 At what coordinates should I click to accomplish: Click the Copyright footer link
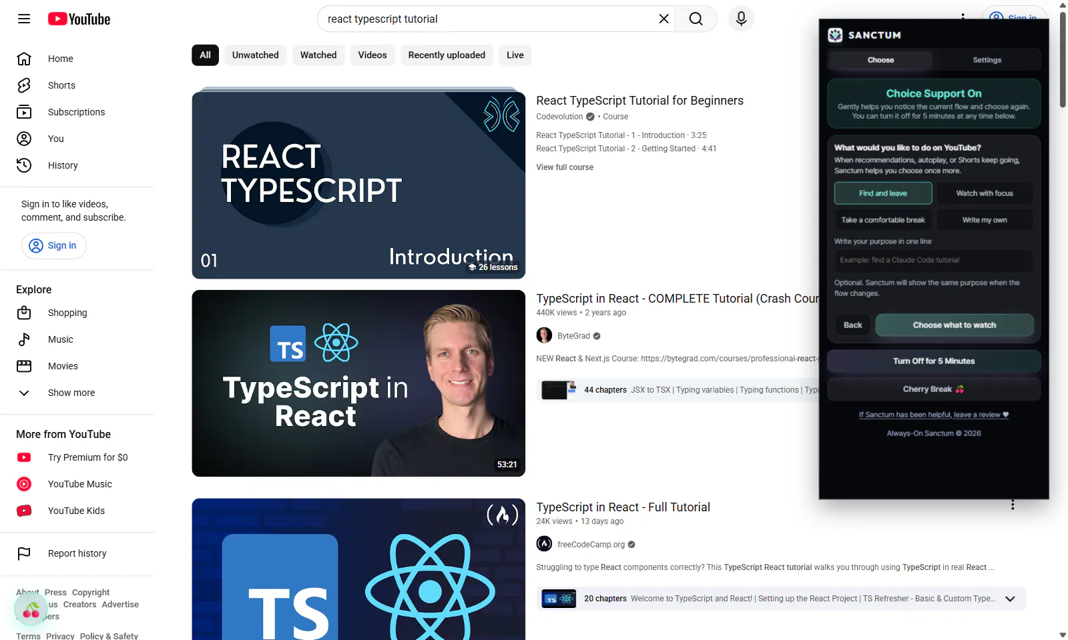[91, 593]
